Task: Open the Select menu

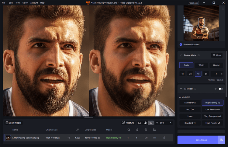Action: click(25, 3)
